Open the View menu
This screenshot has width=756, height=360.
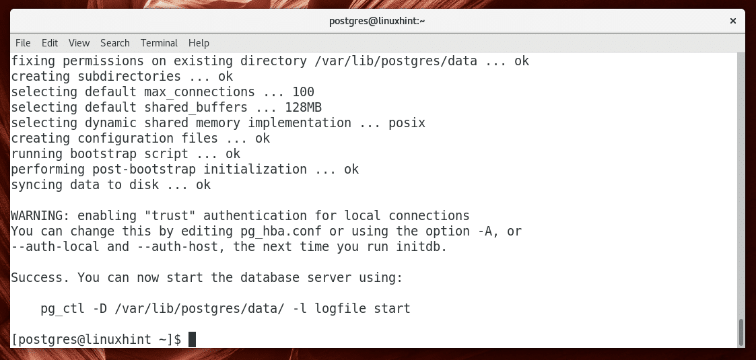point(79,43)
